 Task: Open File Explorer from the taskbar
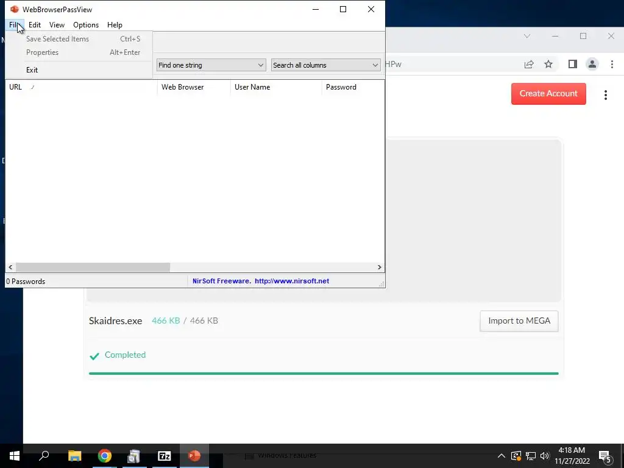pyautogui.click(x=74, y=456)
